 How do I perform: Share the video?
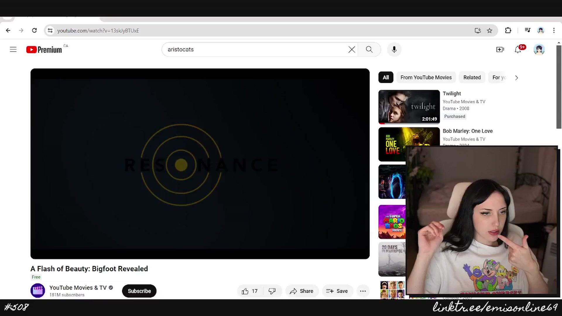301,291
